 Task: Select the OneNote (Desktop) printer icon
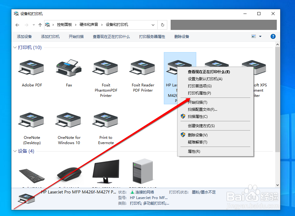(x=31, y=121)
